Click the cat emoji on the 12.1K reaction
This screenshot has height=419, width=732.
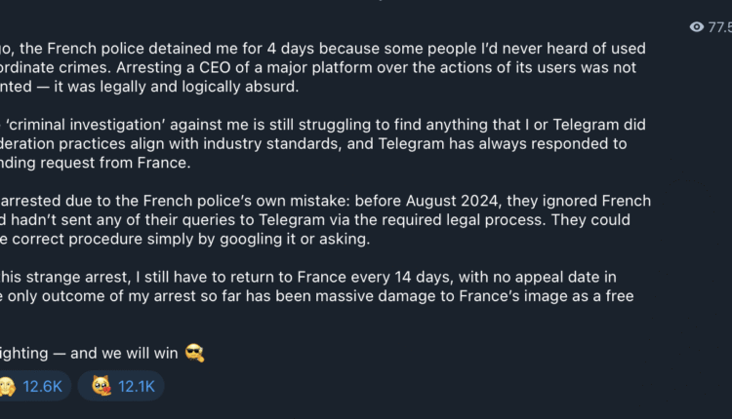(101, 386)
